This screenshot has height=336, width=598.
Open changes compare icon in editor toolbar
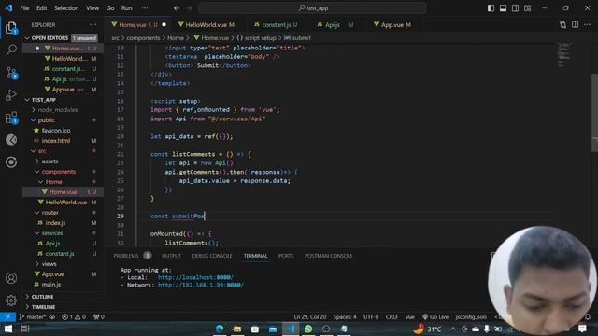pyautogui.click(x=562, y=25)
